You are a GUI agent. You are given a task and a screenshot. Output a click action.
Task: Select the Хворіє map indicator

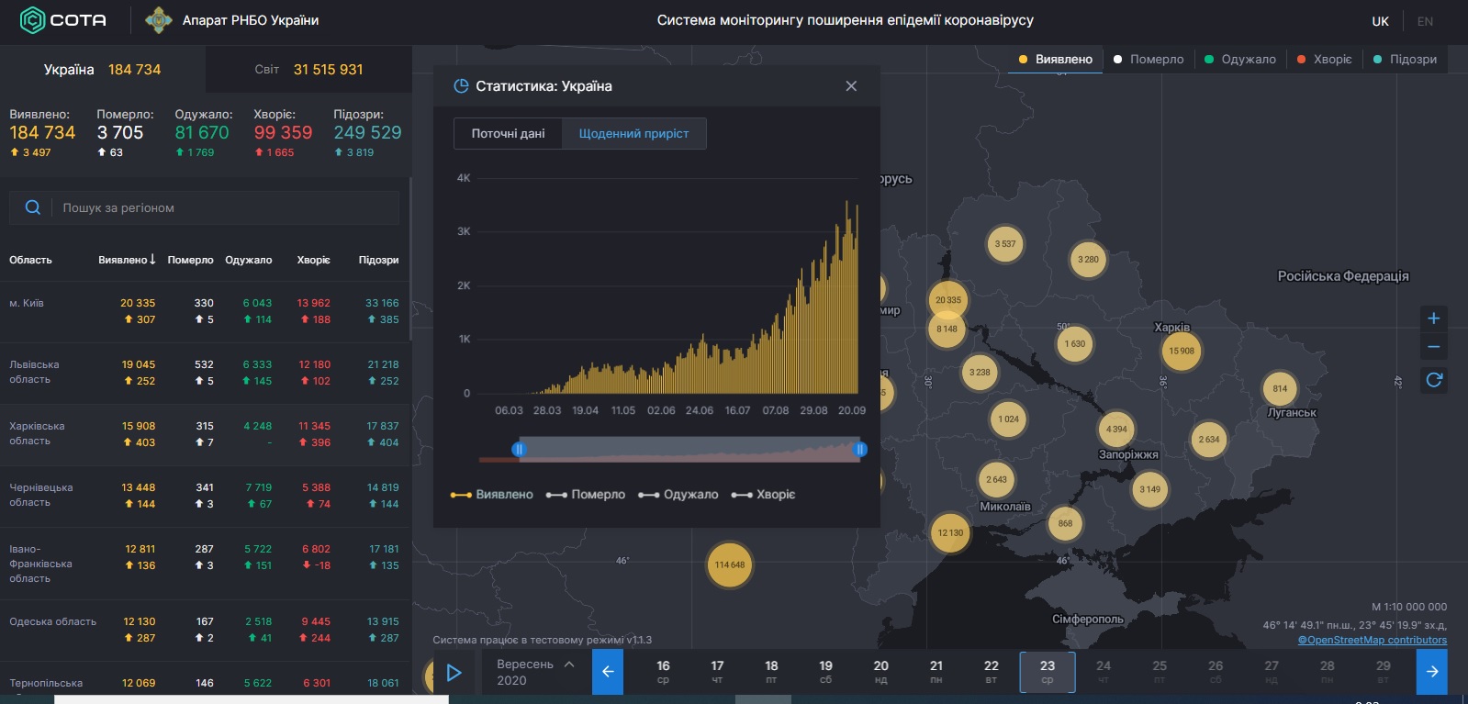coord(1324,60)
